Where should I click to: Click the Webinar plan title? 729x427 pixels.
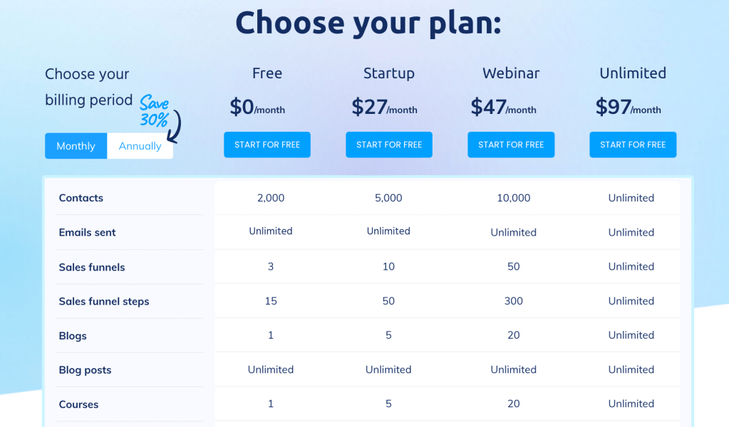tap(511, 73)
